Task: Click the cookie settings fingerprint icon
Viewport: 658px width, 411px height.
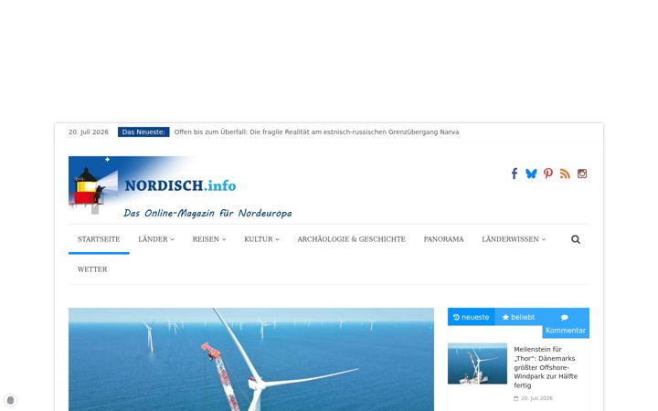Action: [10, 400]
